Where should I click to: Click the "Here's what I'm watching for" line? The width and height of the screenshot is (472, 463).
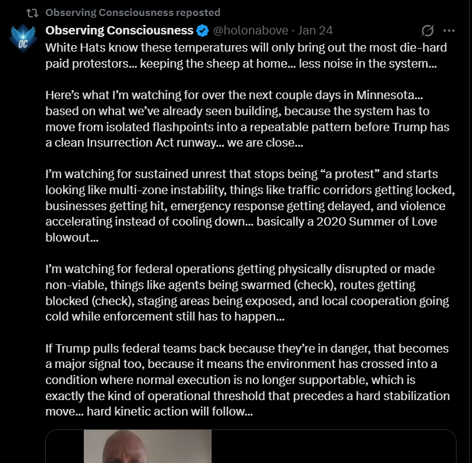point(234,96)
